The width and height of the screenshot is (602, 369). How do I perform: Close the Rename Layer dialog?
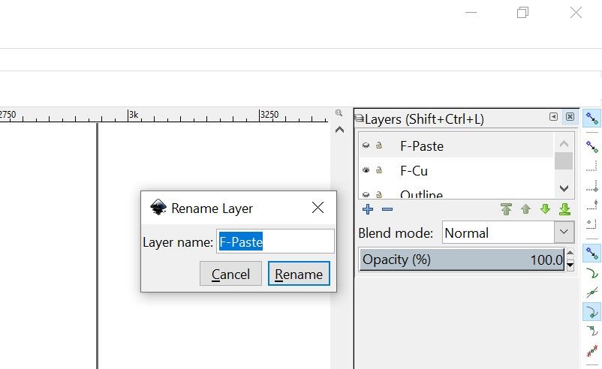tap(318, 208)
